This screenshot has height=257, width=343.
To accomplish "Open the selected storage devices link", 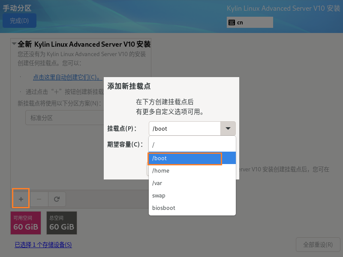I will pyautogui.click(x=43, y=245).
